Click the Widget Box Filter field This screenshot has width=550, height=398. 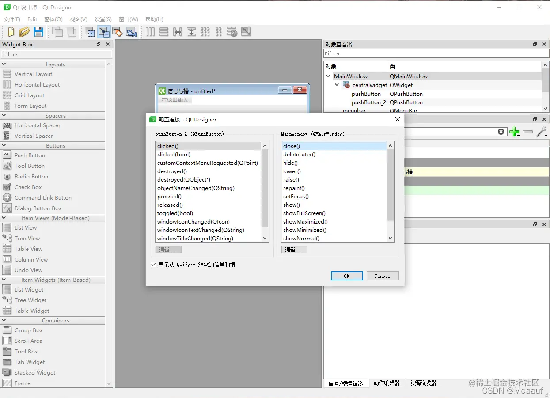[x=57, y=54]
